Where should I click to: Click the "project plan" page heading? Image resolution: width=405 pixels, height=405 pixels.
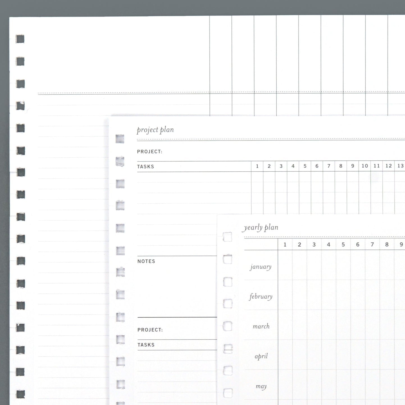point(155,130)
